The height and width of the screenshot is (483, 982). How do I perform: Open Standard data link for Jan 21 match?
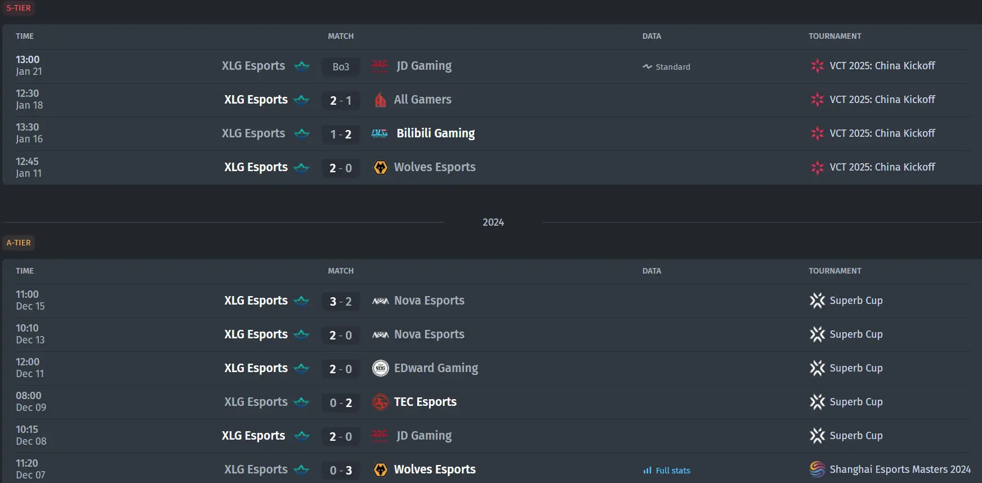pyautogui.click(x=667, y=67)
